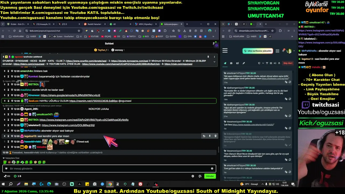The width and height of the screenshot is (345, 194).
Task: Open the Tayfun_1 top gifter badge
Action: [x=101, y=50]
